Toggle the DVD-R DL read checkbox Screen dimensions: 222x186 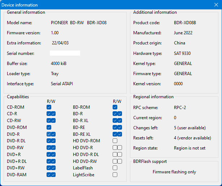[49, 141]
